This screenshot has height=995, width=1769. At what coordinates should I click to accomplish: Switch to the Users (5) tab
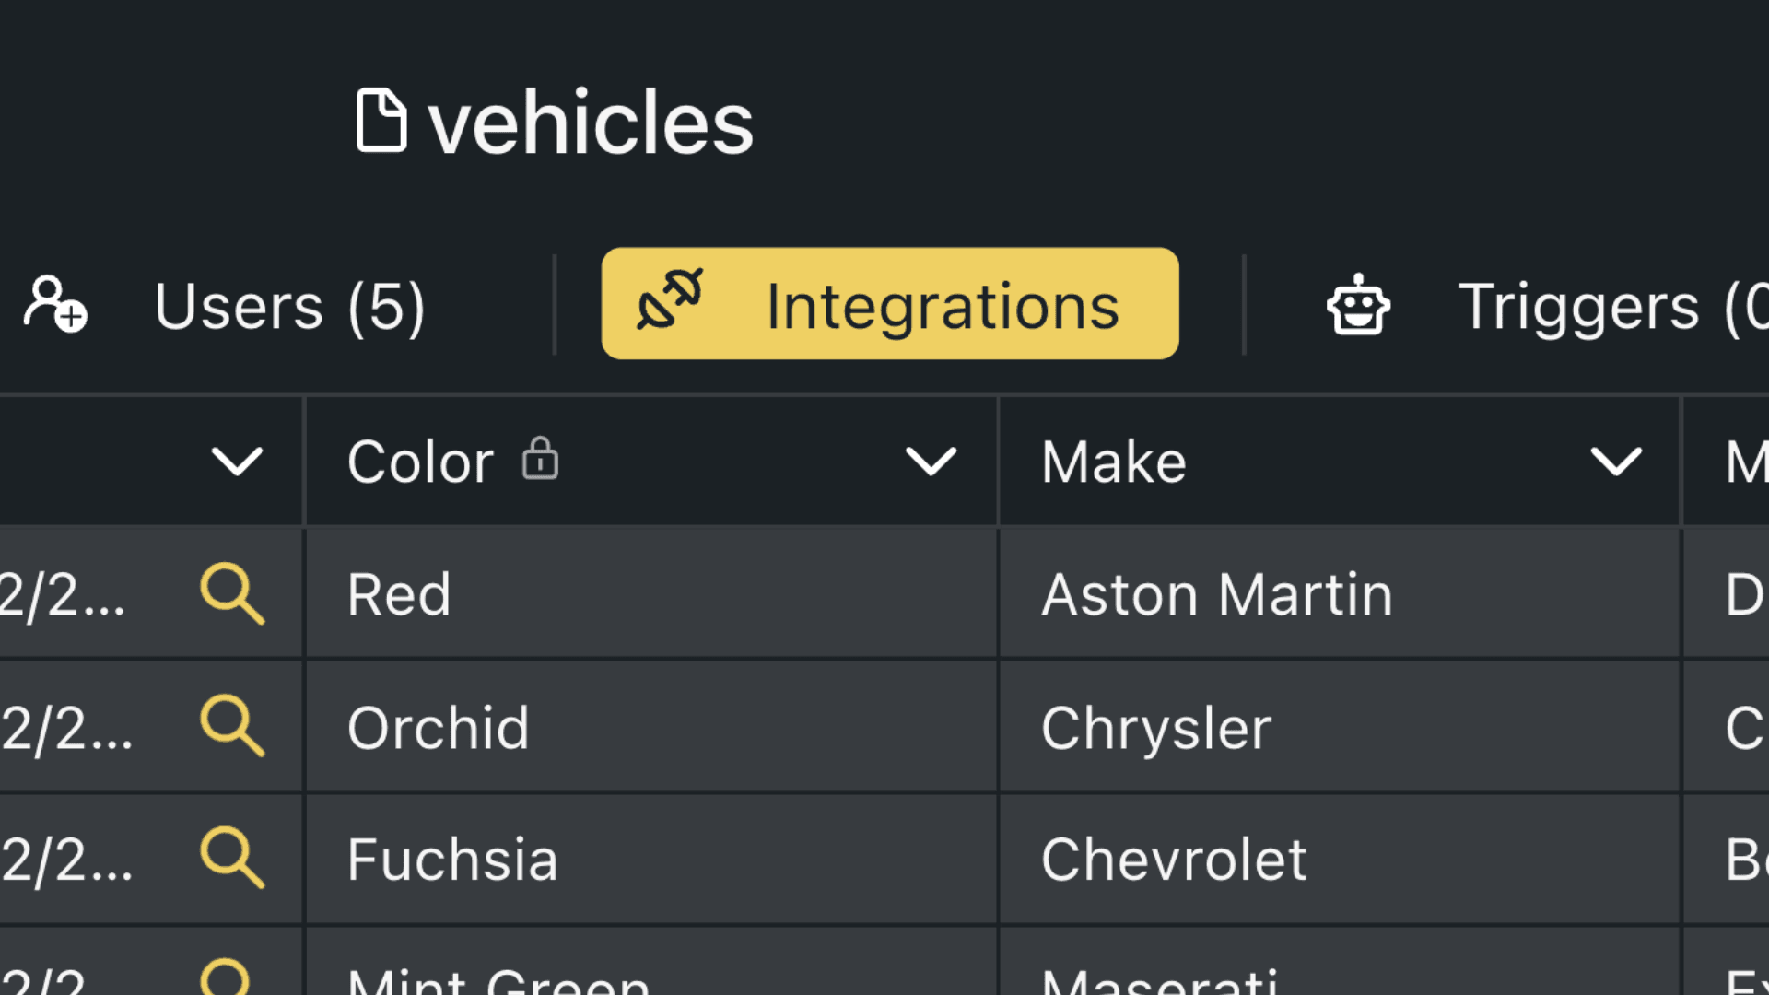tap(289, 306)
